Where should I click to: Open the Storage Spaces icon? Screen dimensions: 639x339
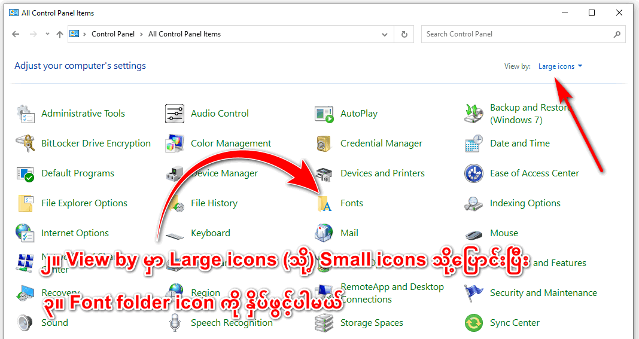pos(324,323)
